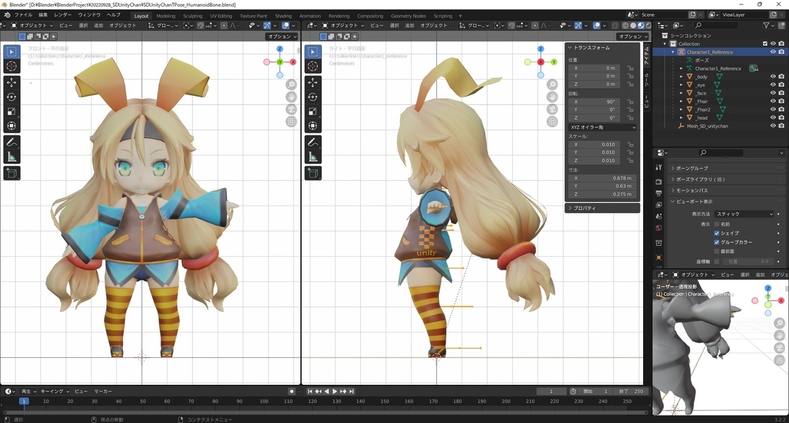
Task: Click the viewport zoom magnifier icon
Action: [291, 84]
